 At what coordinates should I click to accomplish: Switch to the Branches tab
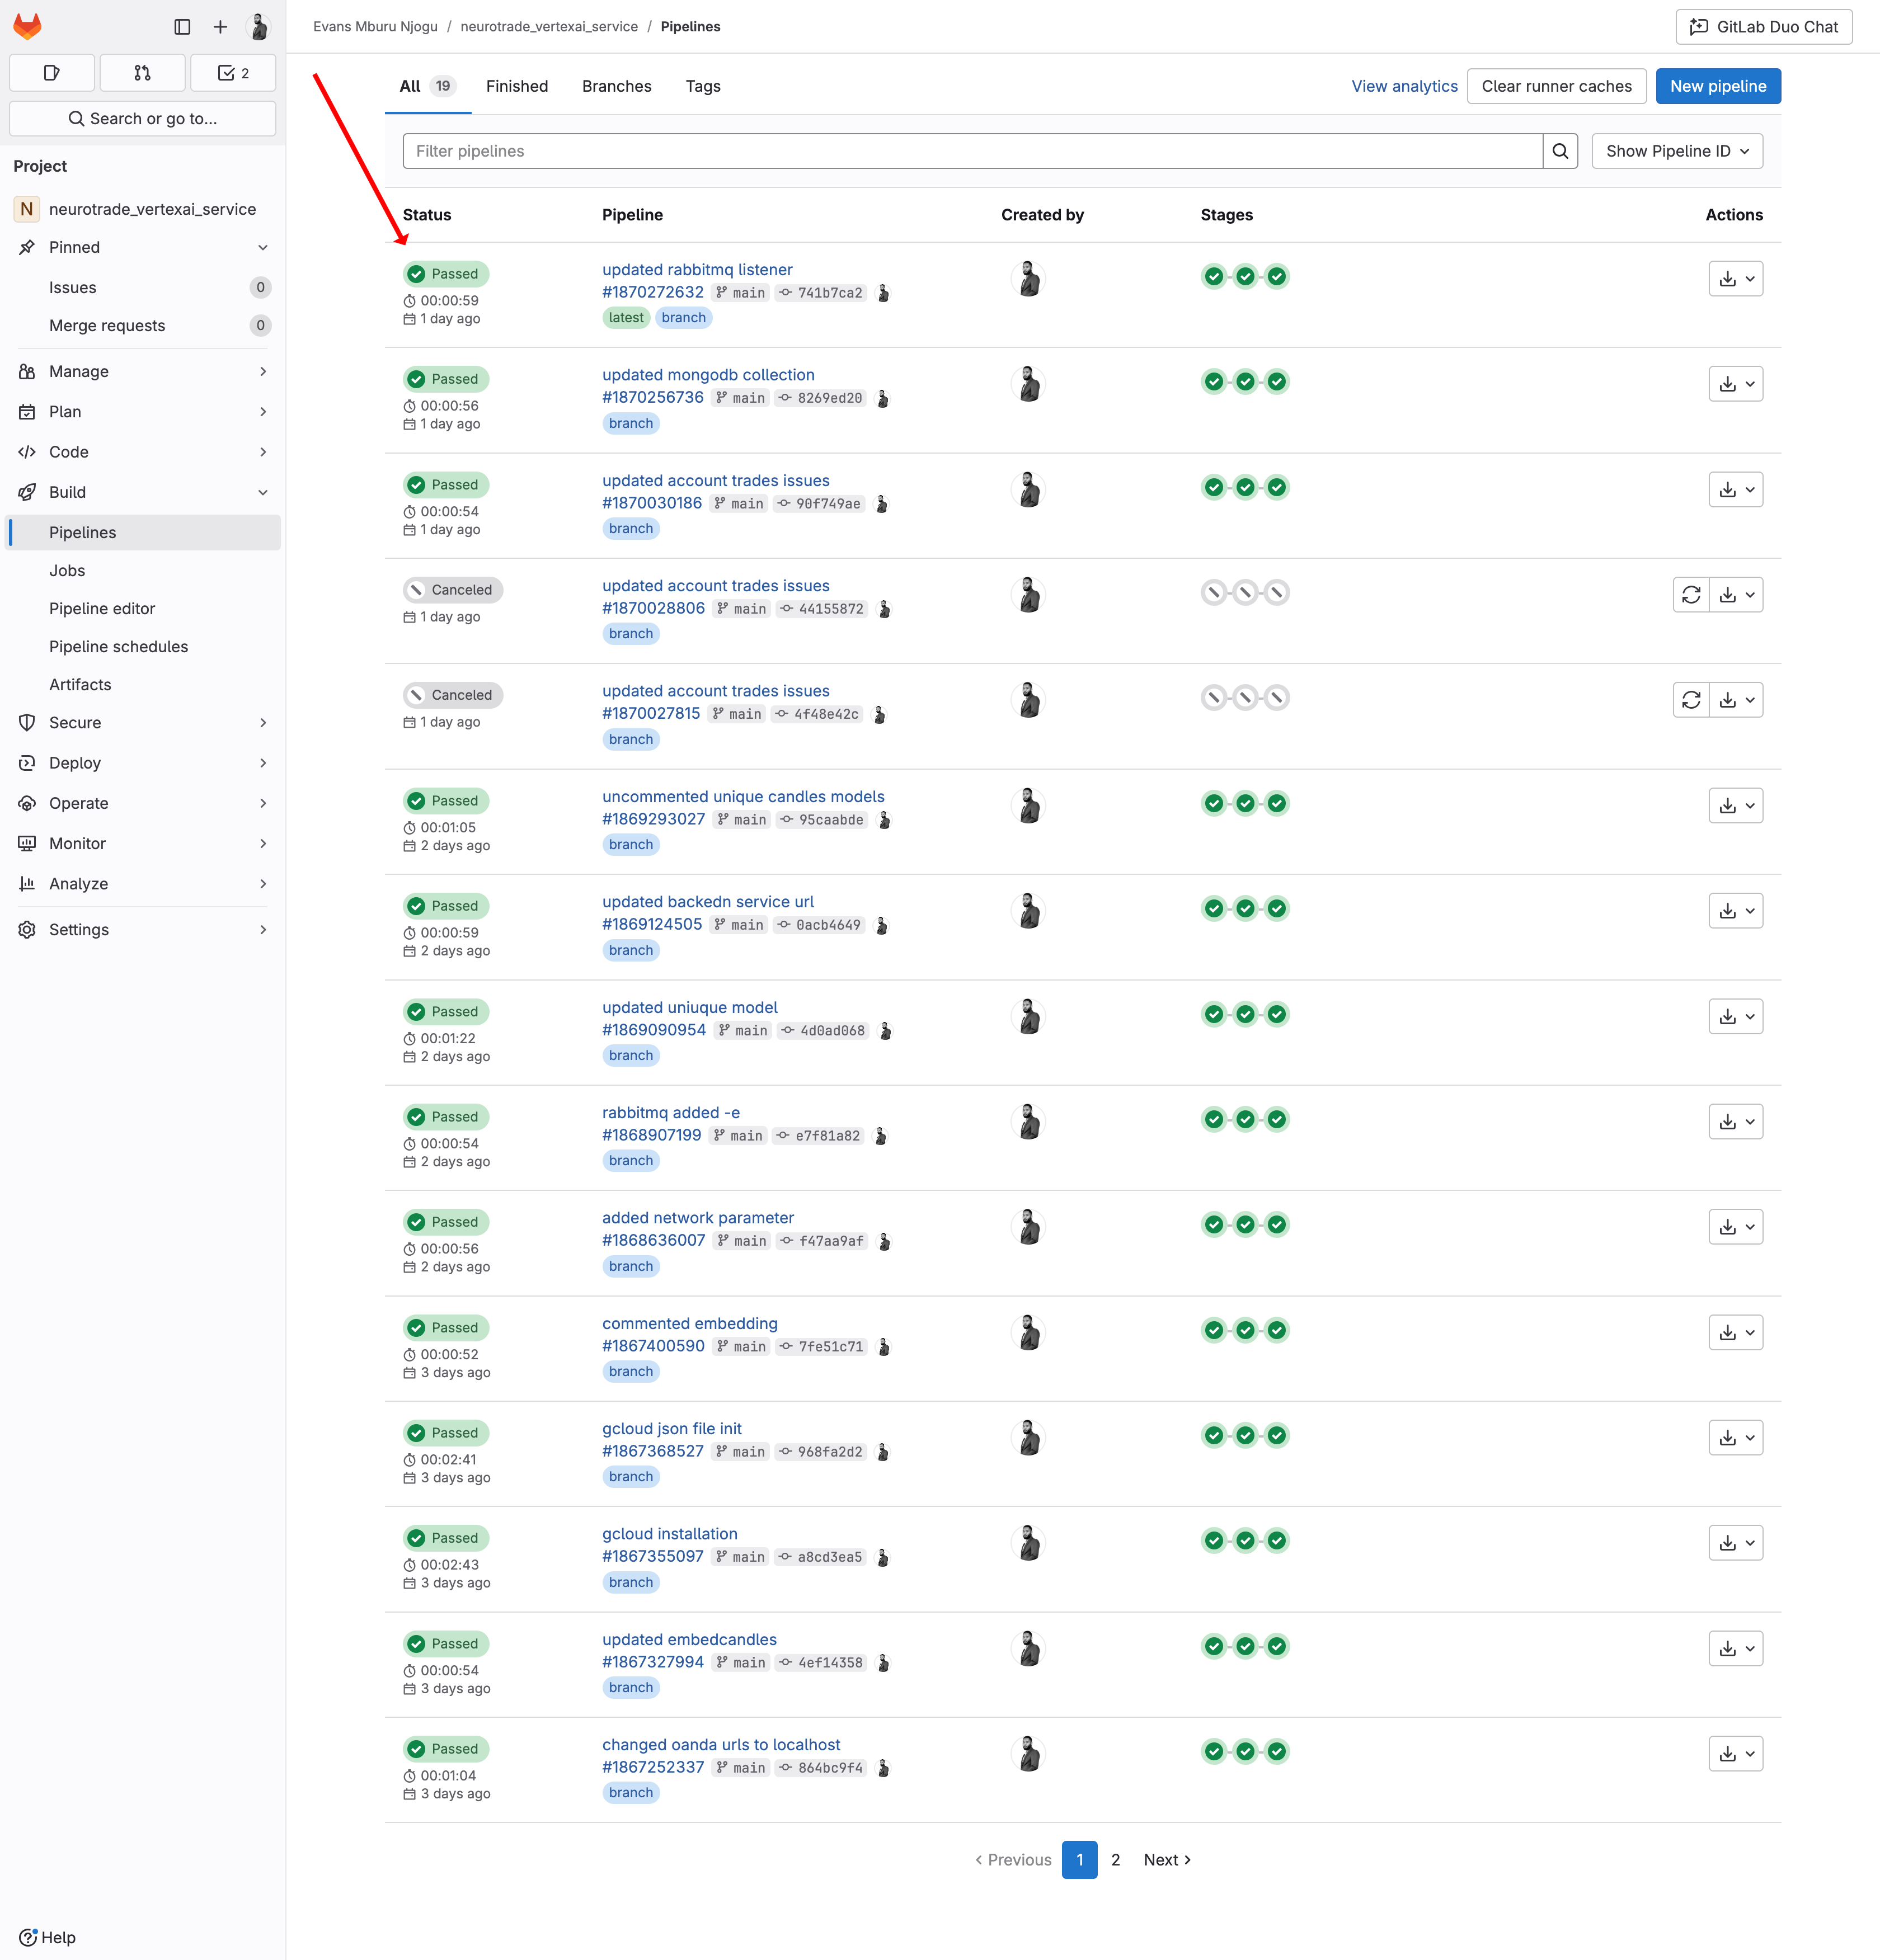617,86
